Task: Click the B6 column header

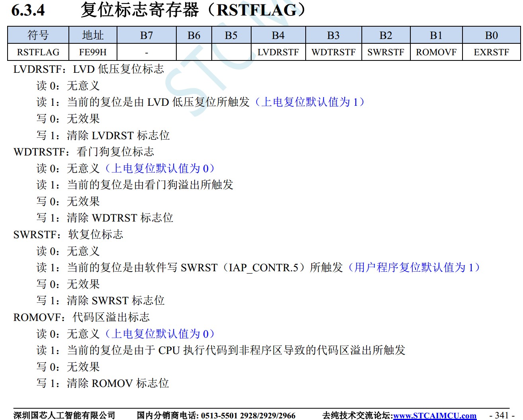Action: (194, 35)
